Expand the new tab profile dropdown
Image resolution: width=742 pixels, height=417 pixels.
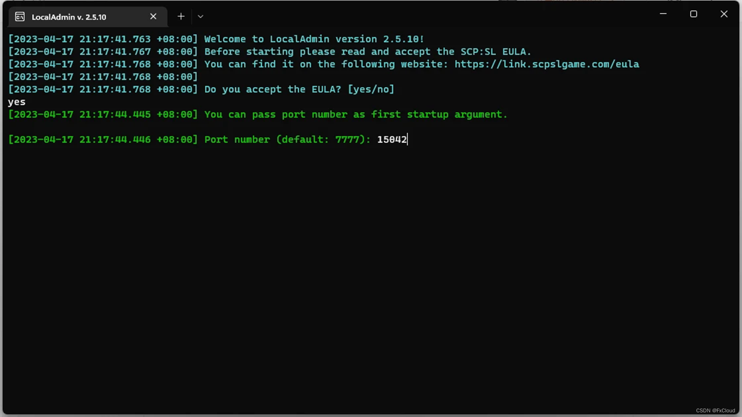pyautogui.click(x=200, y=16)
